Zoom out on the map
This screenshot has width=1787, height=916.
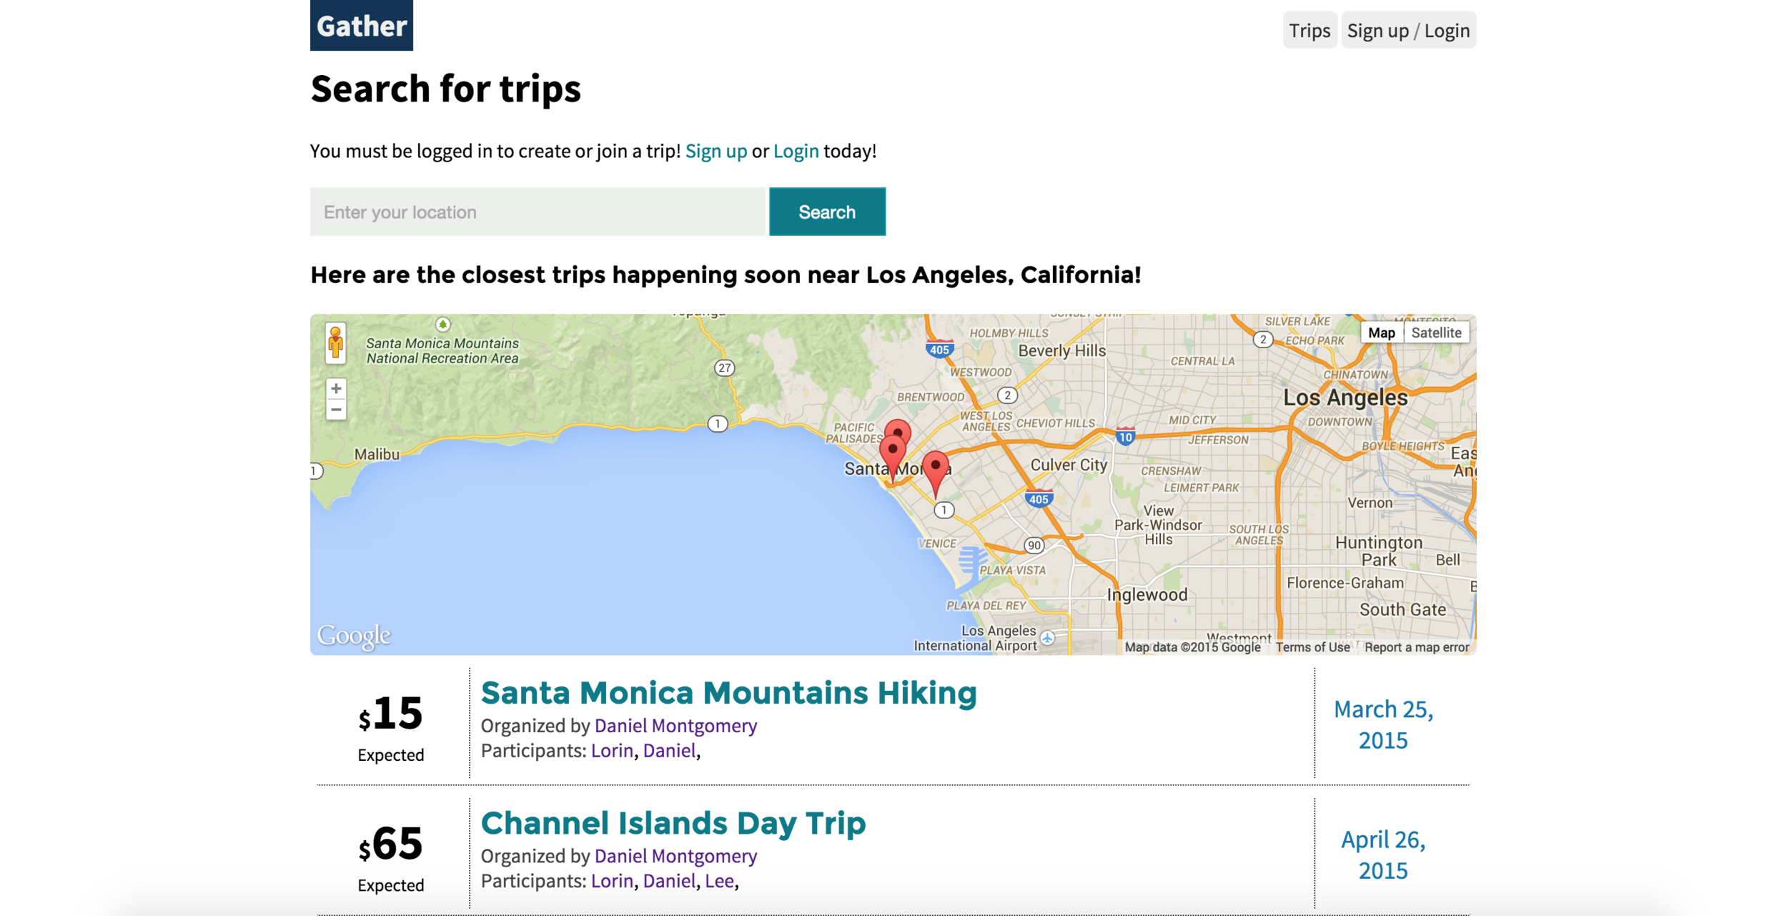click(336, 410)
